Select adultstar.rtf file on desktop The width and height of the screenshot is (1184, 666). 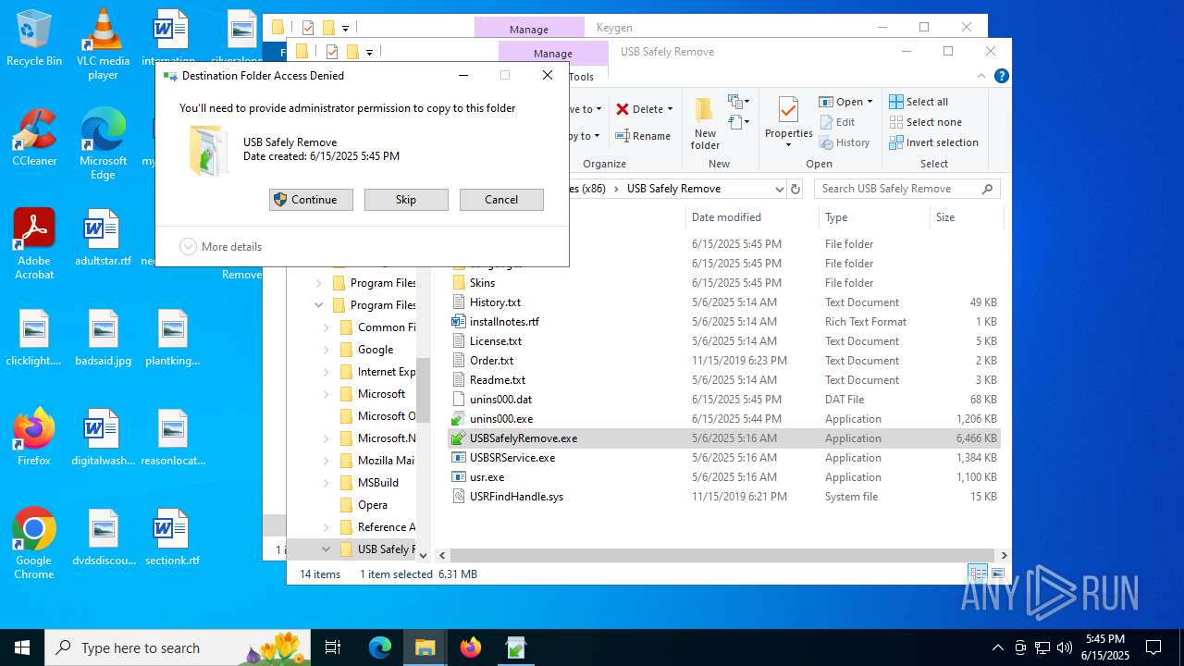[103, 238]
